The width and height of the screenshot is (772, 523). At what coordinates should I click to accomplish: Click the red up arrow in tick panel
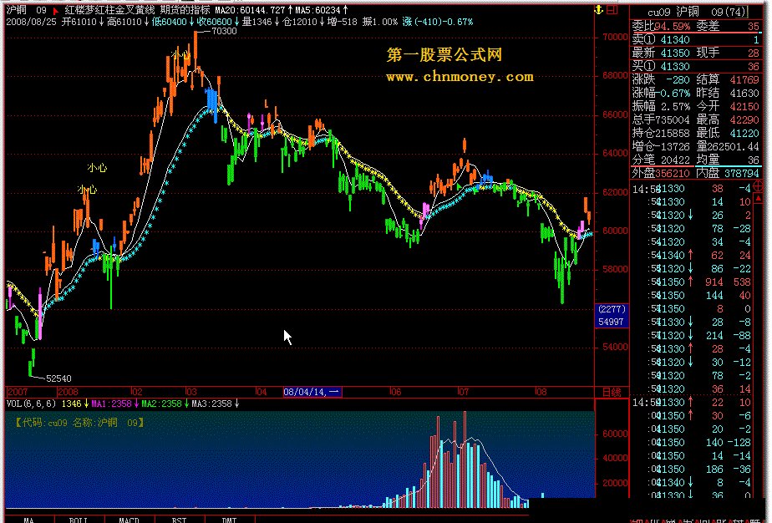point(759,199)
